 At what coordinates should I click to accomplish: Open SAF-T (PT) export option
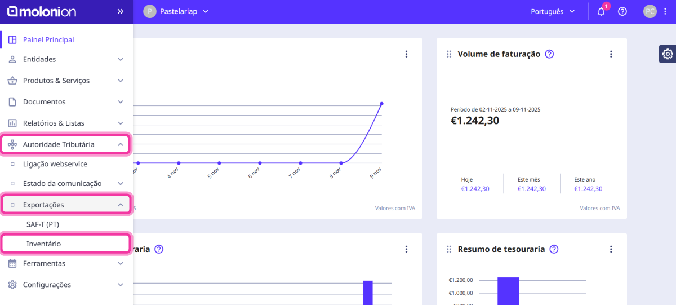pyautogui.click(x=43, y=224)
